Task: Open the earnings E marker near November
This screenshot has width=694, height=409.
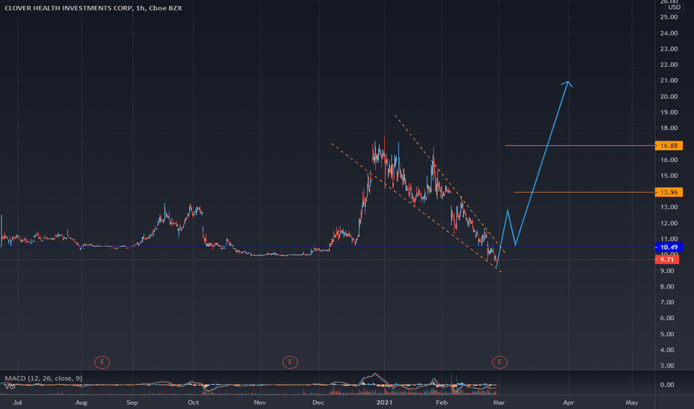Action: [x=290, y=362]
